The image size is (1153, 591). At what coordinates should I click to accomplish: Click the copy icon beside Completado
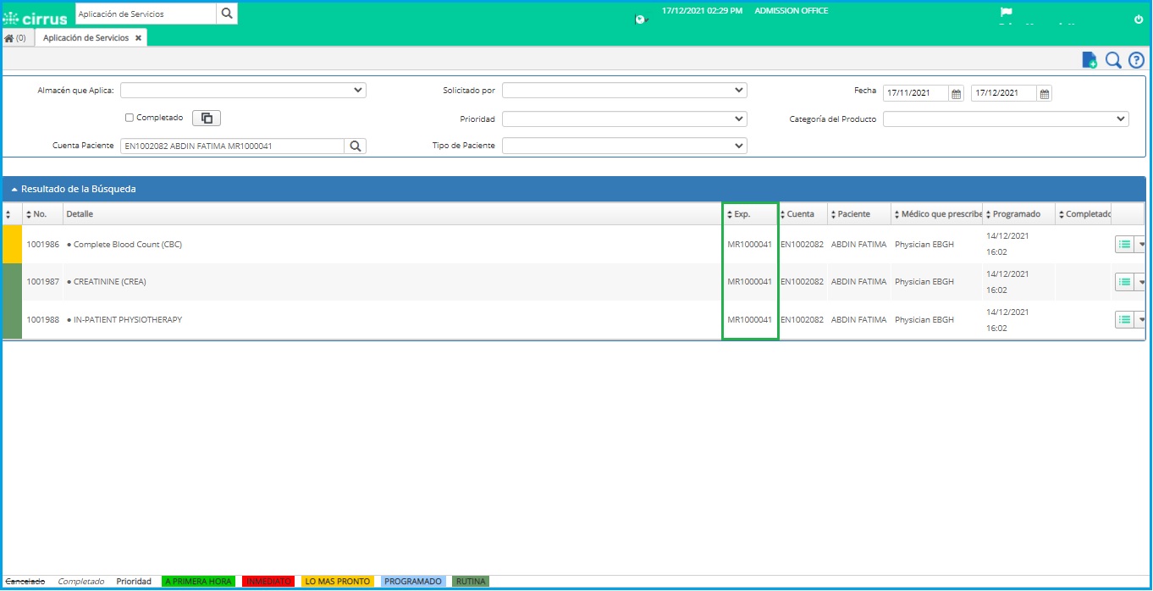pos(206,118)
